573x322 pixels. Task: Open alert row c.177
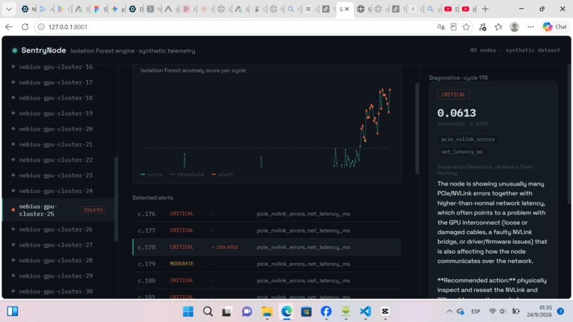tap(267, 230)
